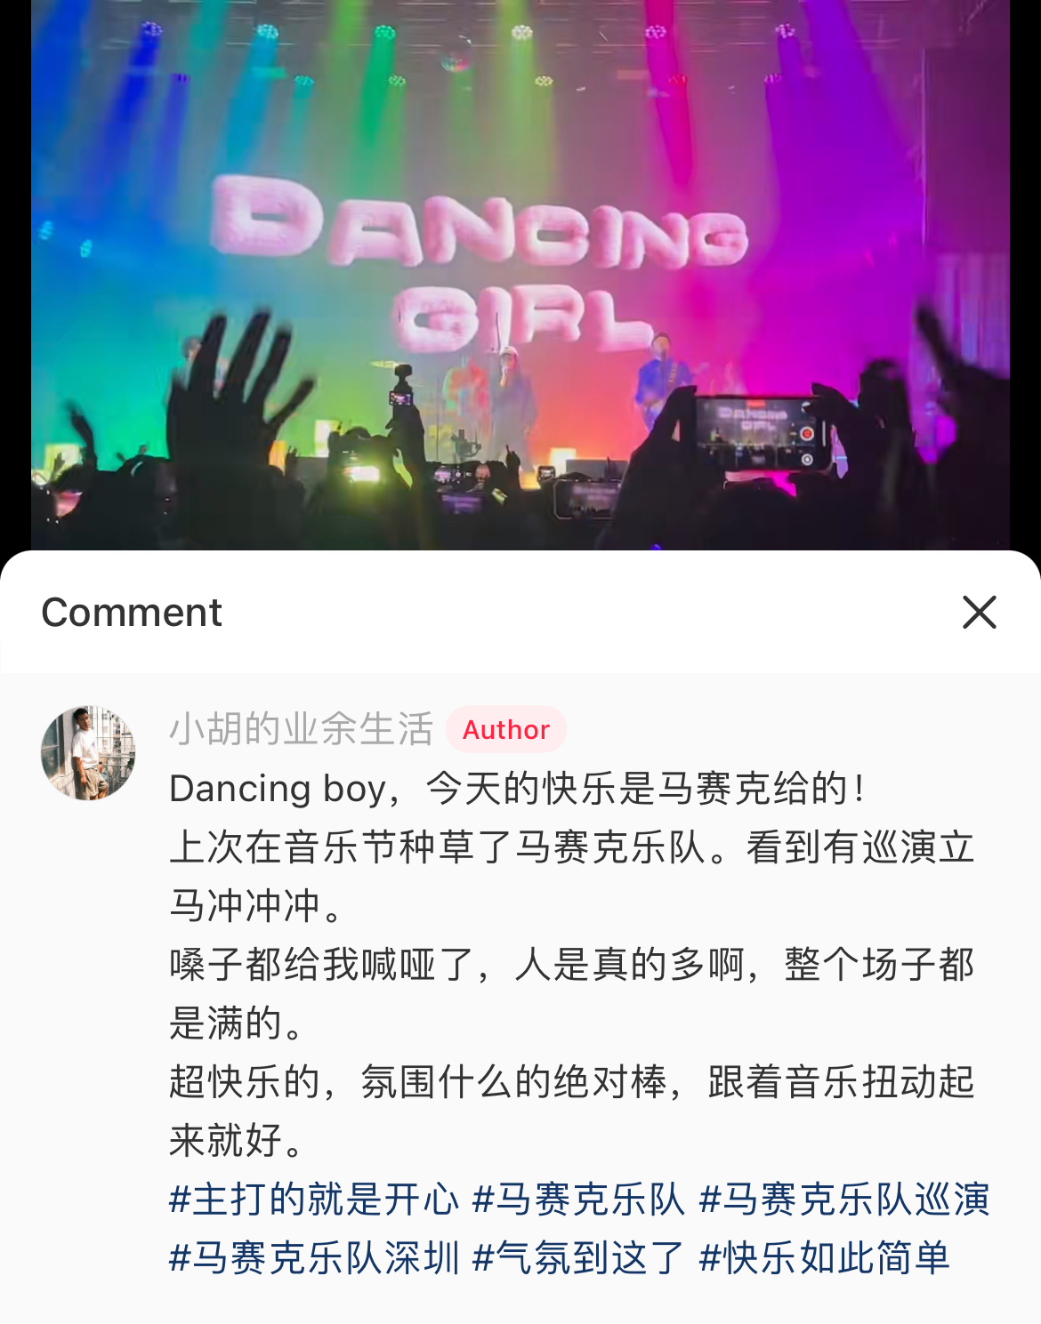Tap the concert video behind the panel
The width and height of the screenshot is (1041, 1324).
520,275
